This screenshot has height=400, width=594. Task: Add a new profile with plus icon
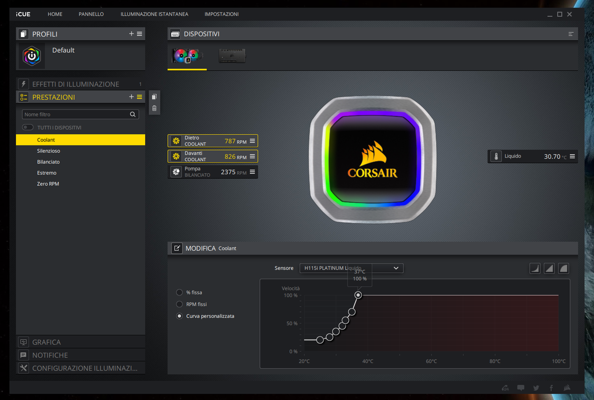point(131,33)
